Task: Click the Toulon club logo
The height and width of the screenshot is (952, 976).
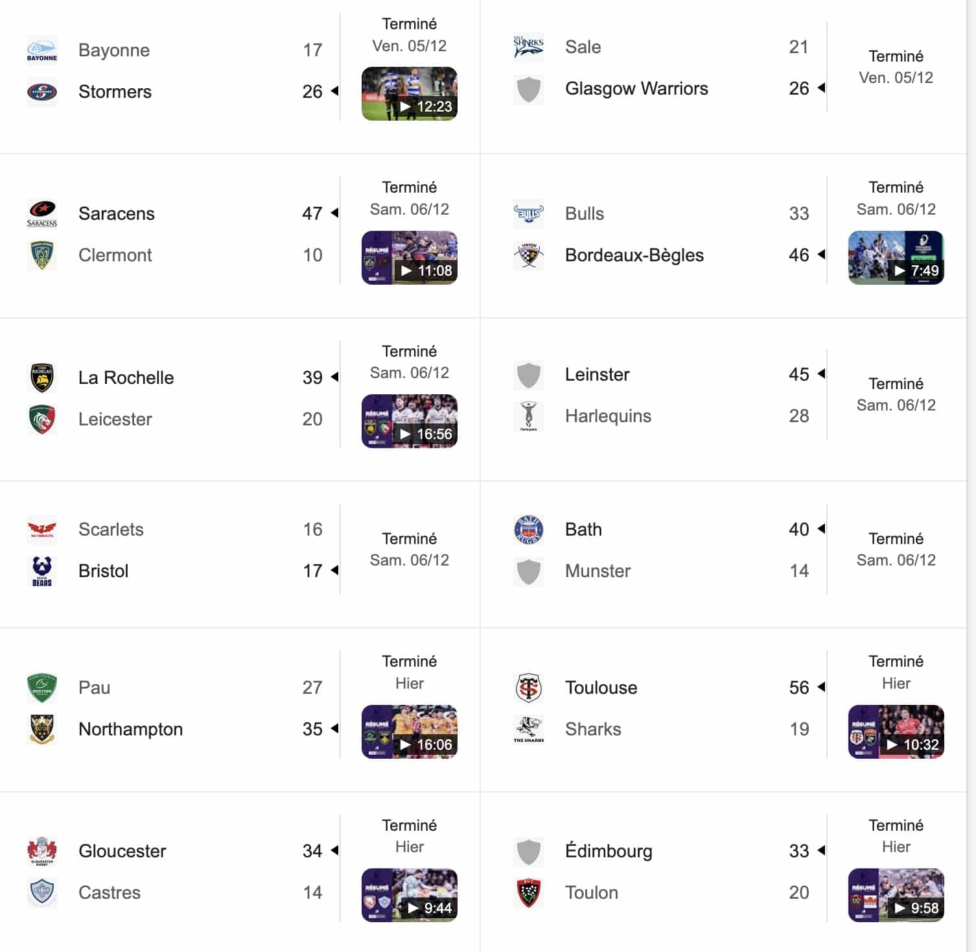Action: coord(529,893)
